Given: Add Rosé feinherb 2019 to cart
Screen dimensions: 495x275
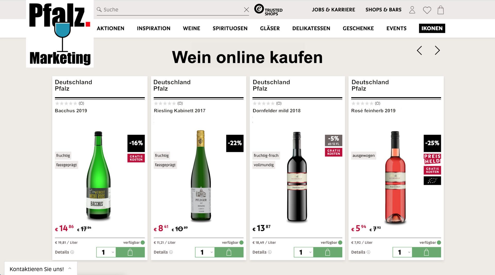Looking at the screenshot, I should (x=426, y=252).
